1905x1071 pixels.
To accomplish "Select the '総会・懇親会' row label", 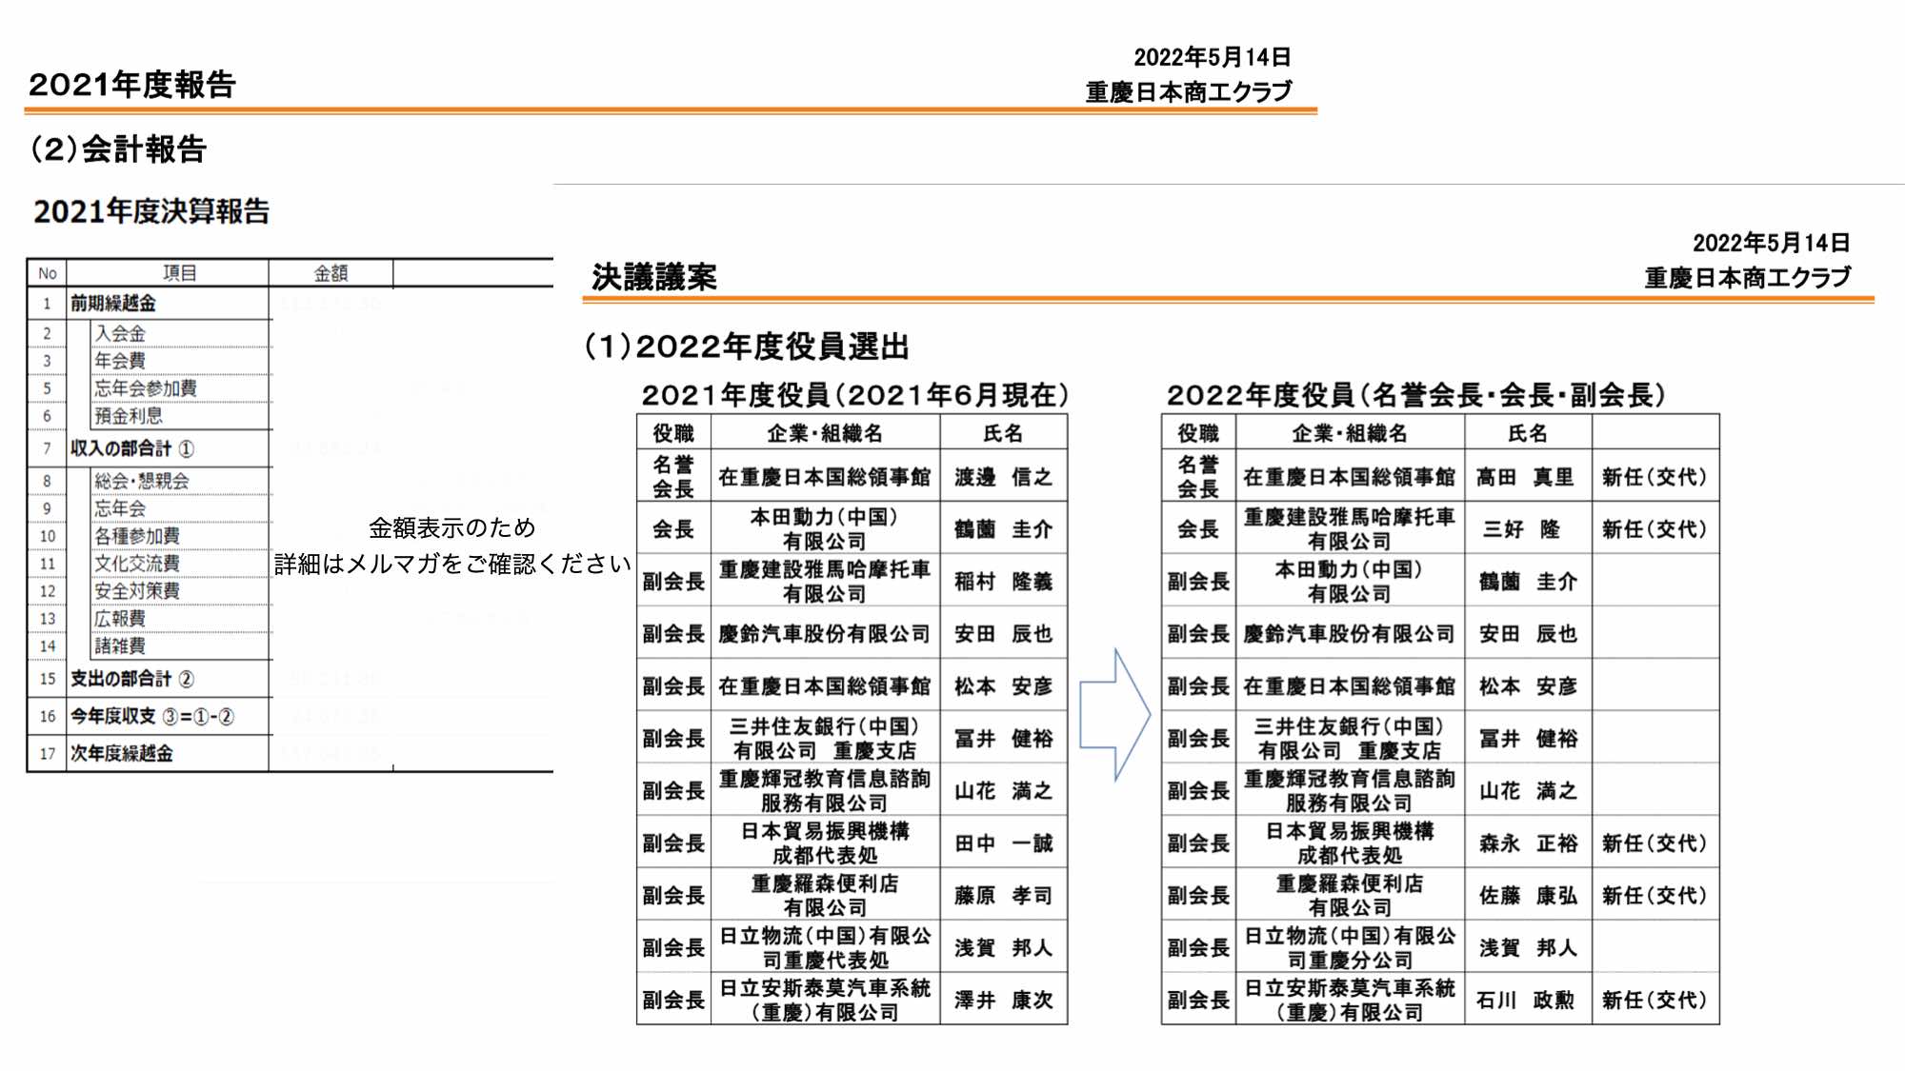I will tap(141, 481).
